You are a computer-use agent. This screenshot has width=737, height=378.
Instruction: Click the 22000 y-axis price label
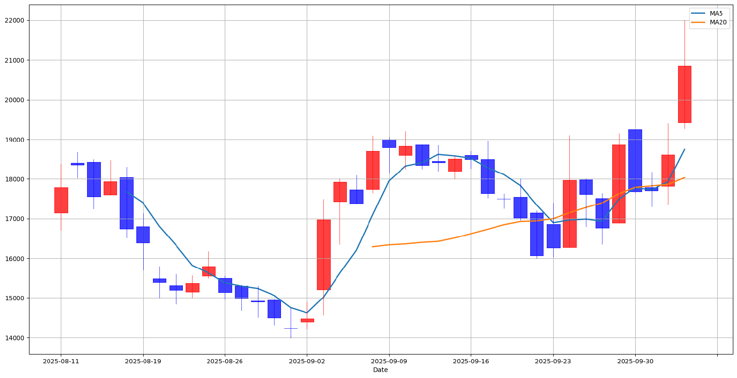click(15, 21)
